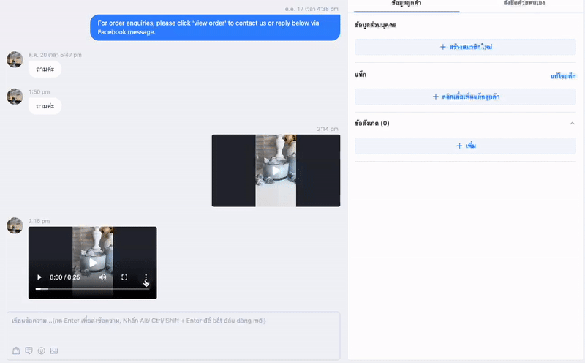
Task: Play the received video at 2:15 pm
Action: (x=39, y=277)
